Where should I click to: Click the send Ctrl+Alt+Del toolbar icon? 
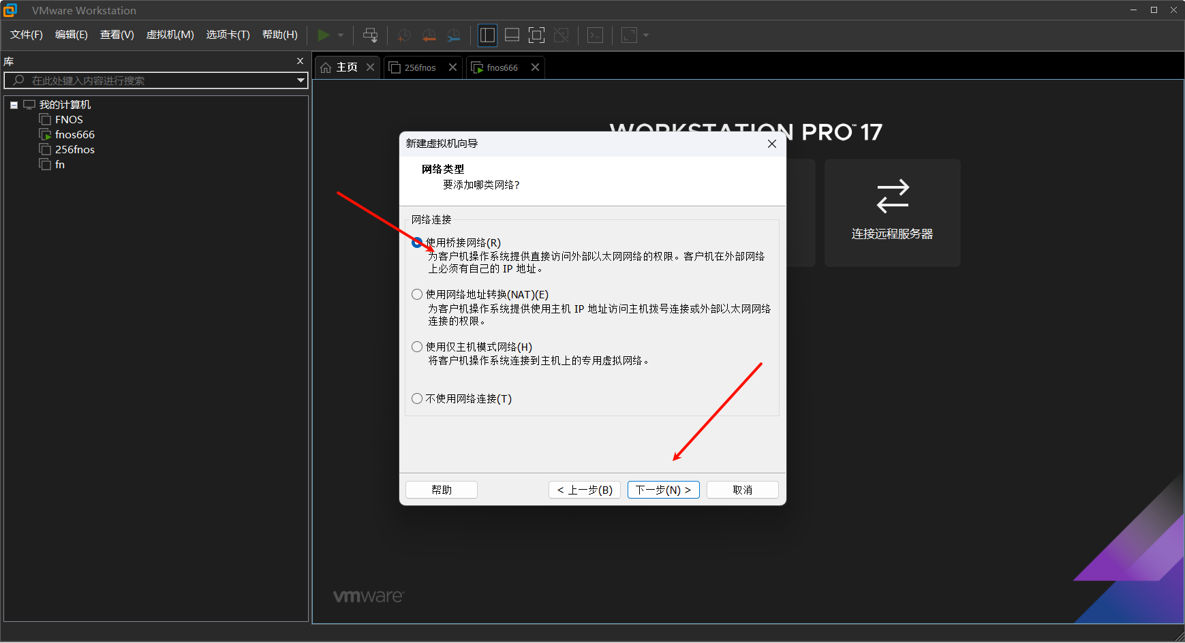click(x=370, y=35)
